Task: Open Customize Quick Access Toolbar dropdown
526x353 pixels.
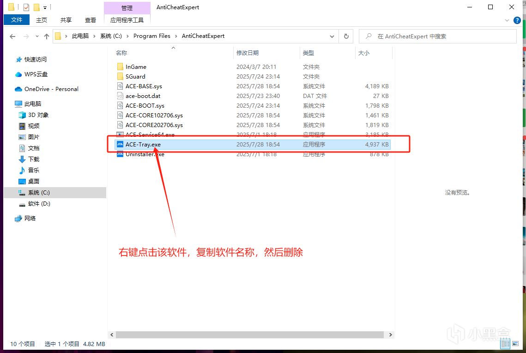Action: pos(45,7)
